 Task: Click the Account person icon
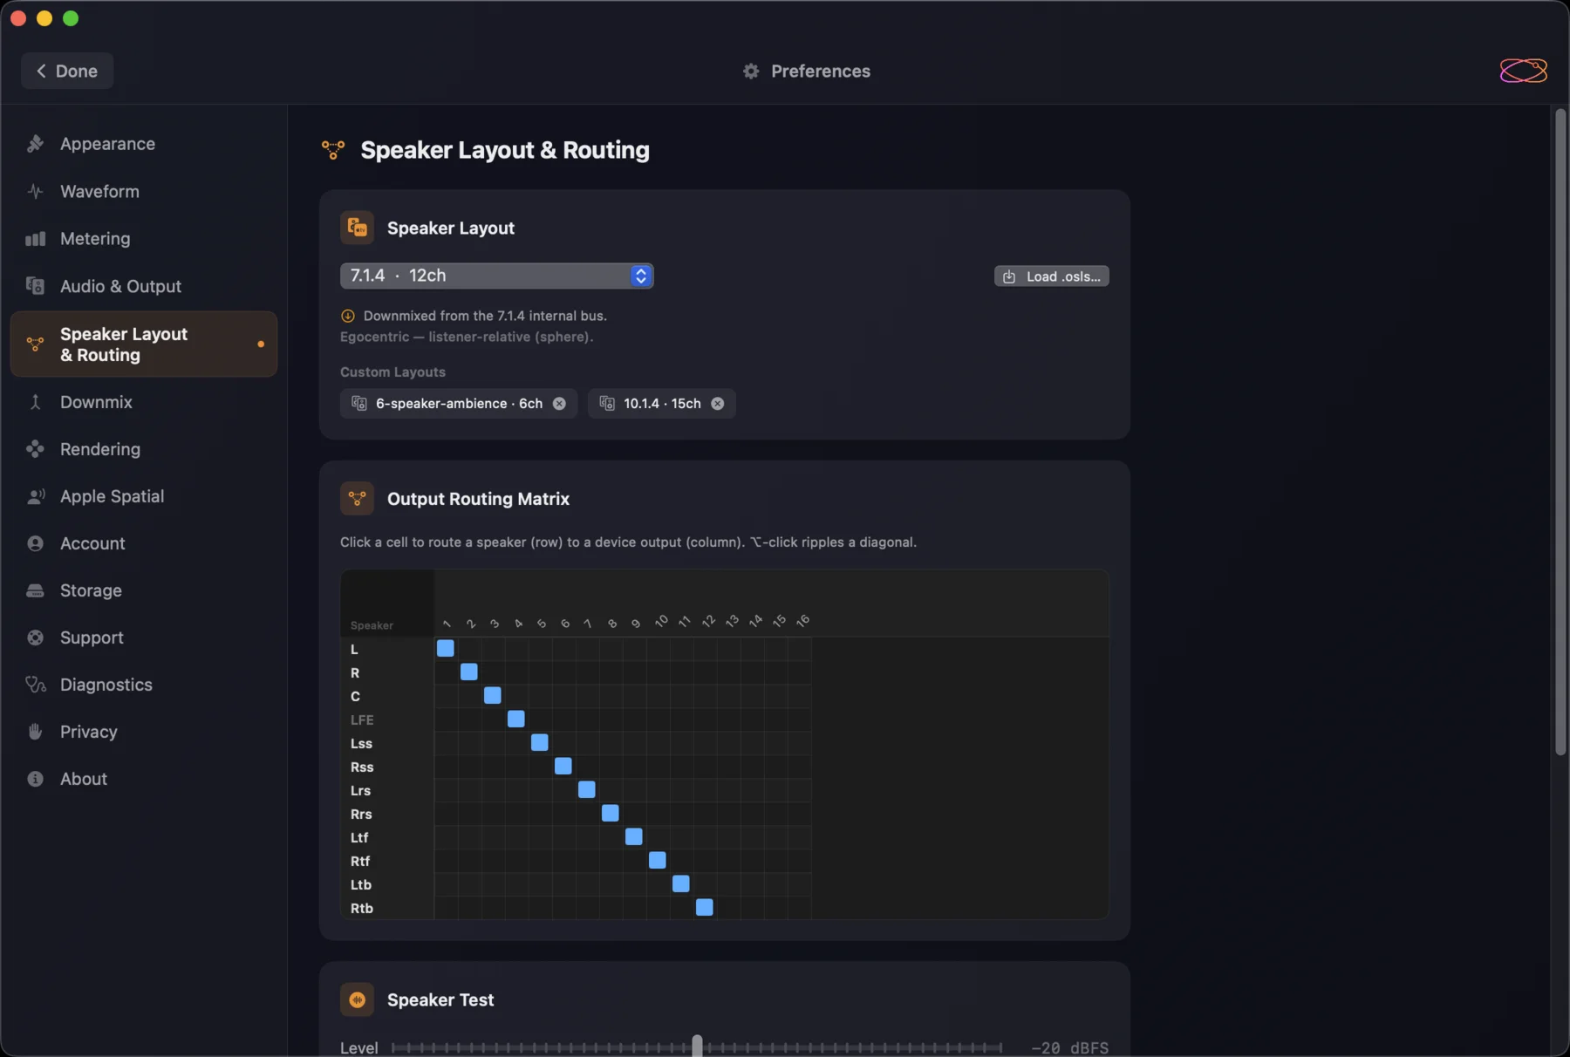[35, 543]
